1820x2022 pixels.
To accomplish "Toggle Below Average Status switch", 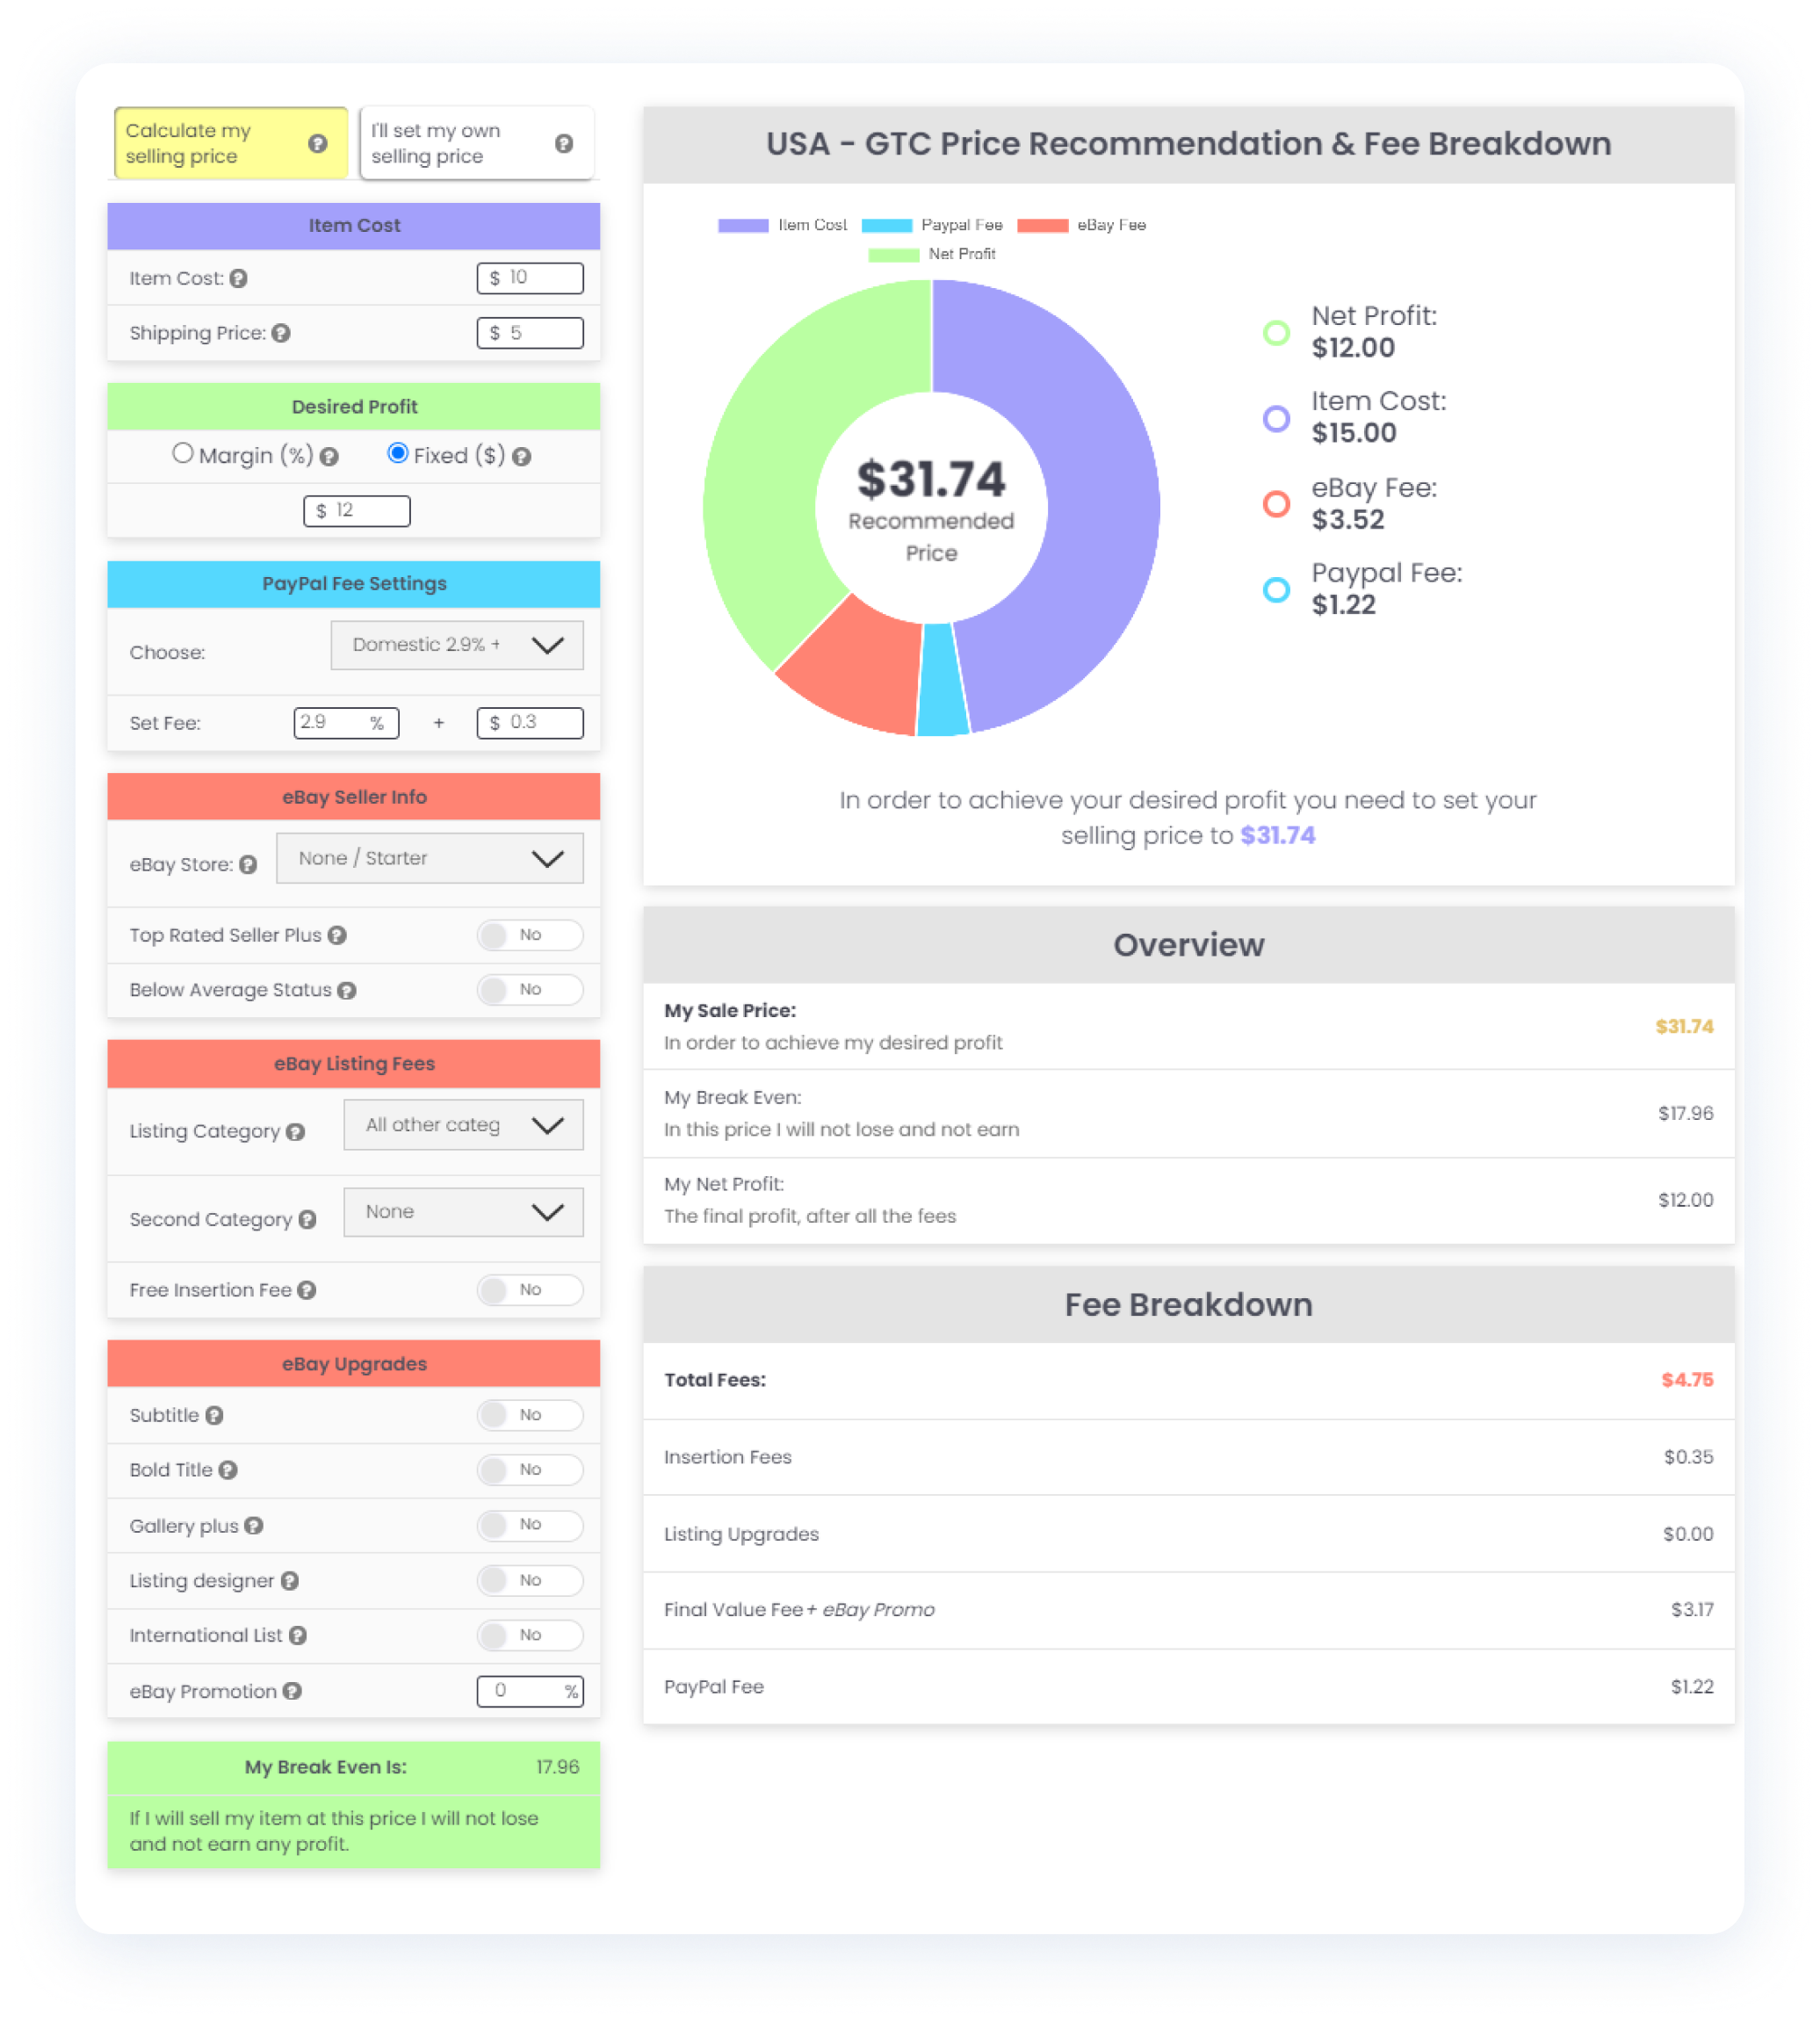I will pyautogui.click(x=530, y=990).
